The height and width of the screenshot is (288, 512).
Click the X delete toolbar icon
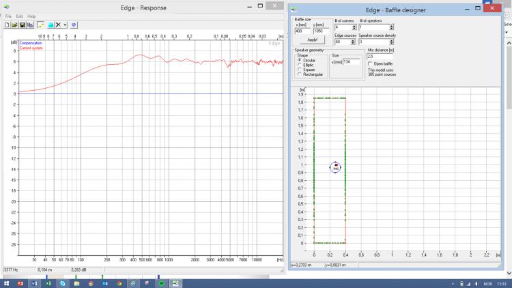click(58, 25)
